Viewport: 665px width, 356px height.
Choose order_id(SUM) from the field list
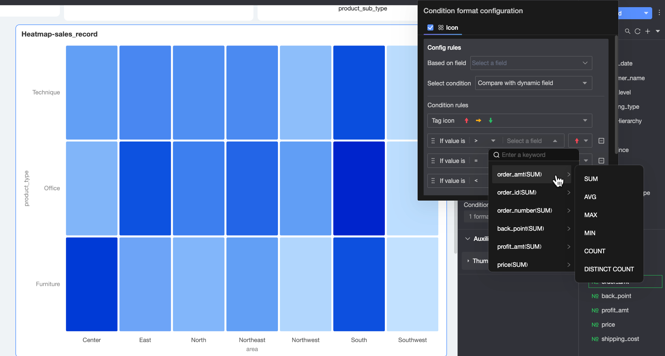(531, 192)
